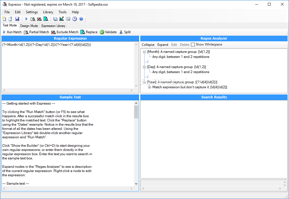Screen dimensions: 289x199
Task: Collapse the [Day] capture group node
Action: (x=144, y=67)
